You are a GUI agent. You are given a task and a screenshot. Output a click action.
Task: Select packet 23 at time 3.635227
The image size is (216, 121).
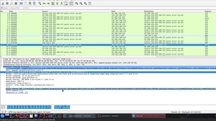pyautogui.click(x=108, y=54)
